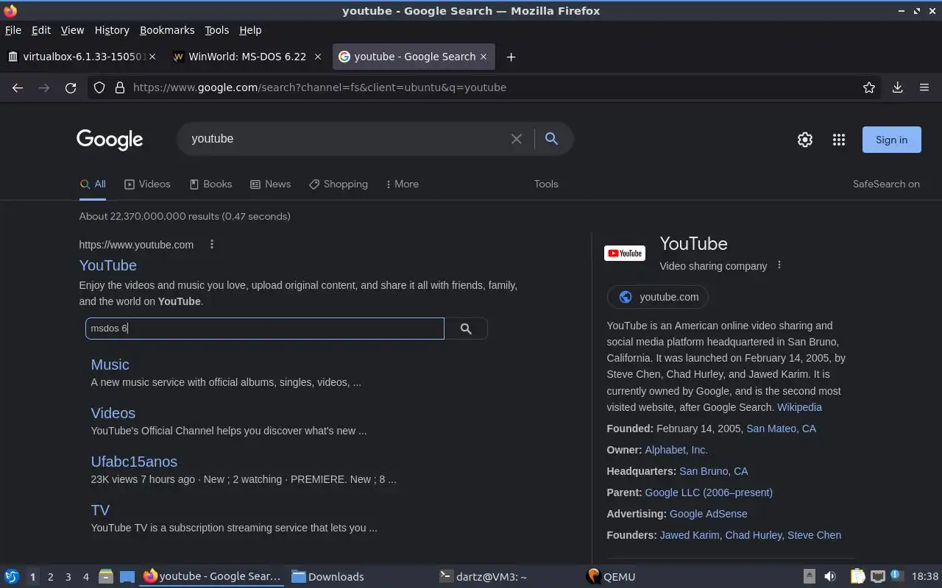
Task: Open a new tab with plus button
Action: coord(511,57)
